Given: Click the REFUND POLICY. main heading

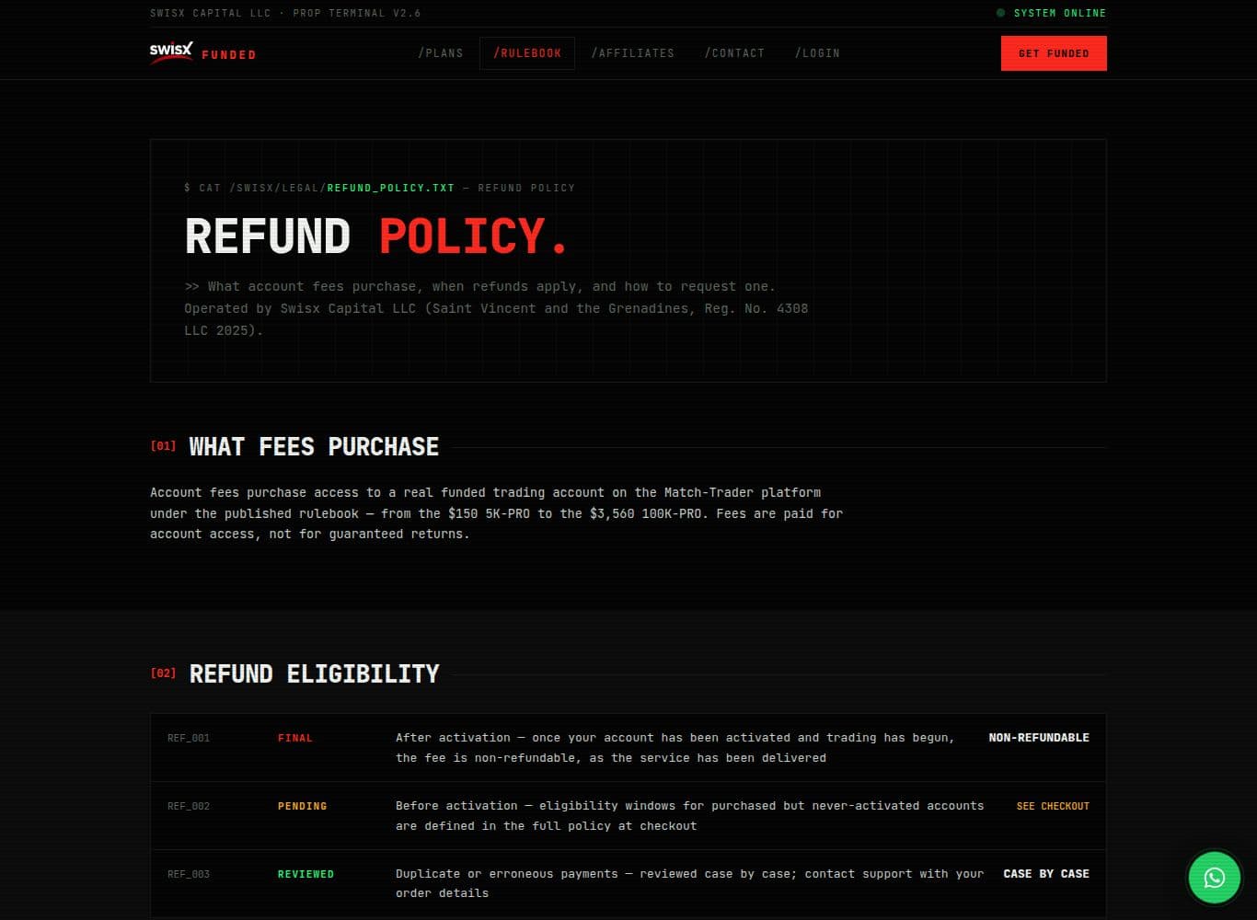Looking at the screenshot, I should (x=376, y=236).
